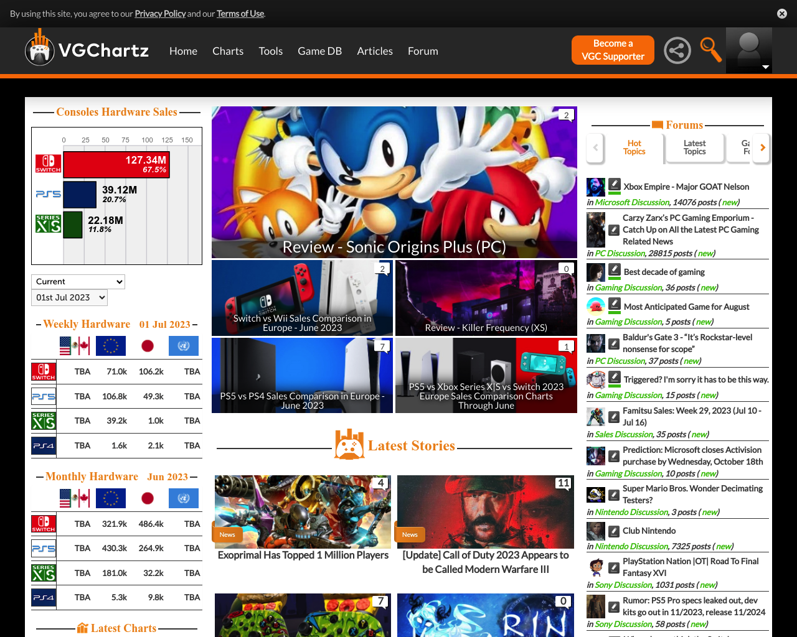The height and width of the screenshot is (637, 797).
Task: Open the Forum menu
Action: (423, 51)
